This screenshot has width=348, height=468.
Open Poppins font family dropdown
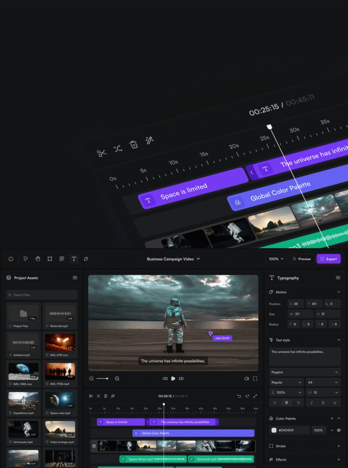tap(305, 372)
